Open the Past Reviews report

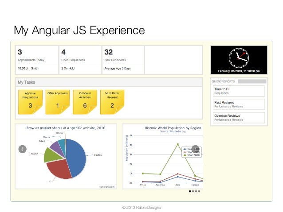click(239, 104)
